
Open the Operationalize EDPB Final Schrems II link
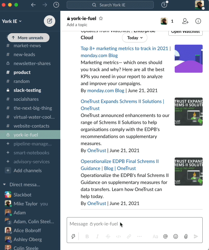point(119,165)
